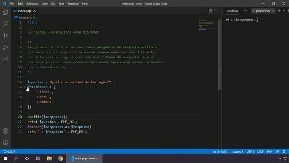The image size is (289, 163).
Task: Close the index.php editor tab
Action: (x=34, y=11)
